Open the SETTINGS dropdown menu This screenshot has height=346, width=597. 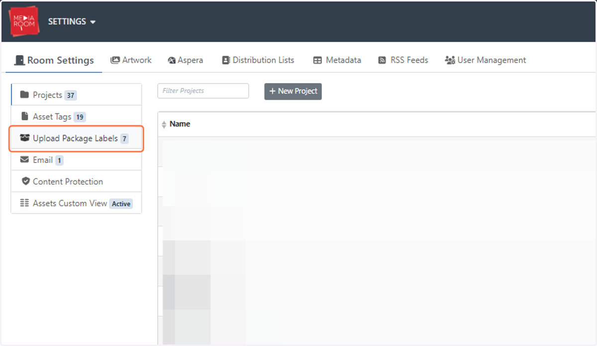[72, 22]
